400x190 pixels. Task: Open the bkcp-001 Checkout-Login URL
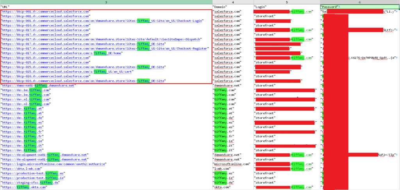tap(102, 21)
